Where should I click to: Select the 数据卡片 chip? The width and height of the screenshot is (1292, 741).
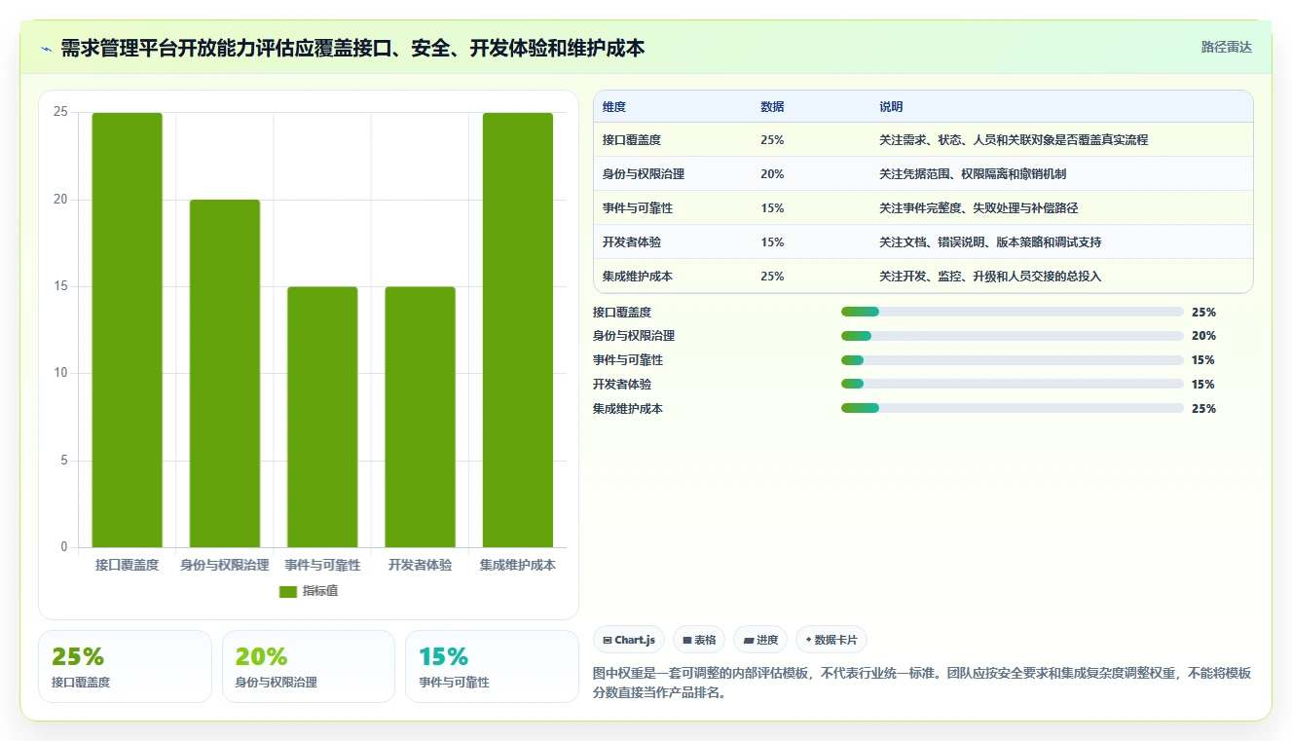point(831,640)
